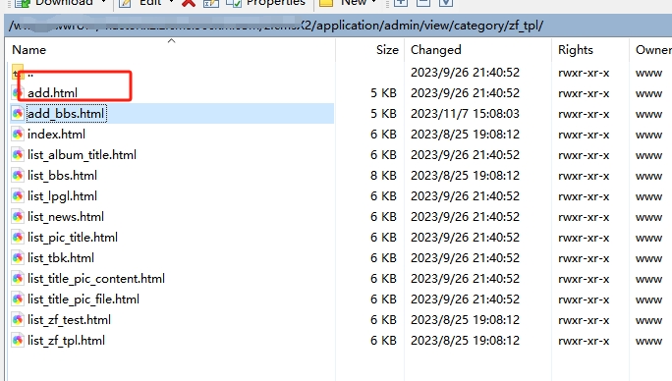Sort files by the Name column

click(x=28, y=50)
